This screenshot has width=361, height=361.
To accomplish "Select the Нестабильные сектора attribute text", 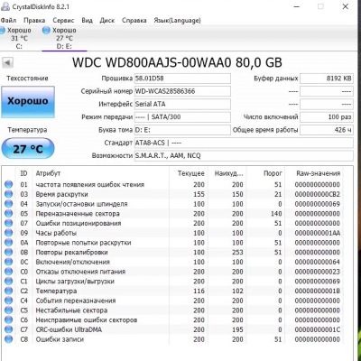I will pyautogui.click(x=71, y=310).
